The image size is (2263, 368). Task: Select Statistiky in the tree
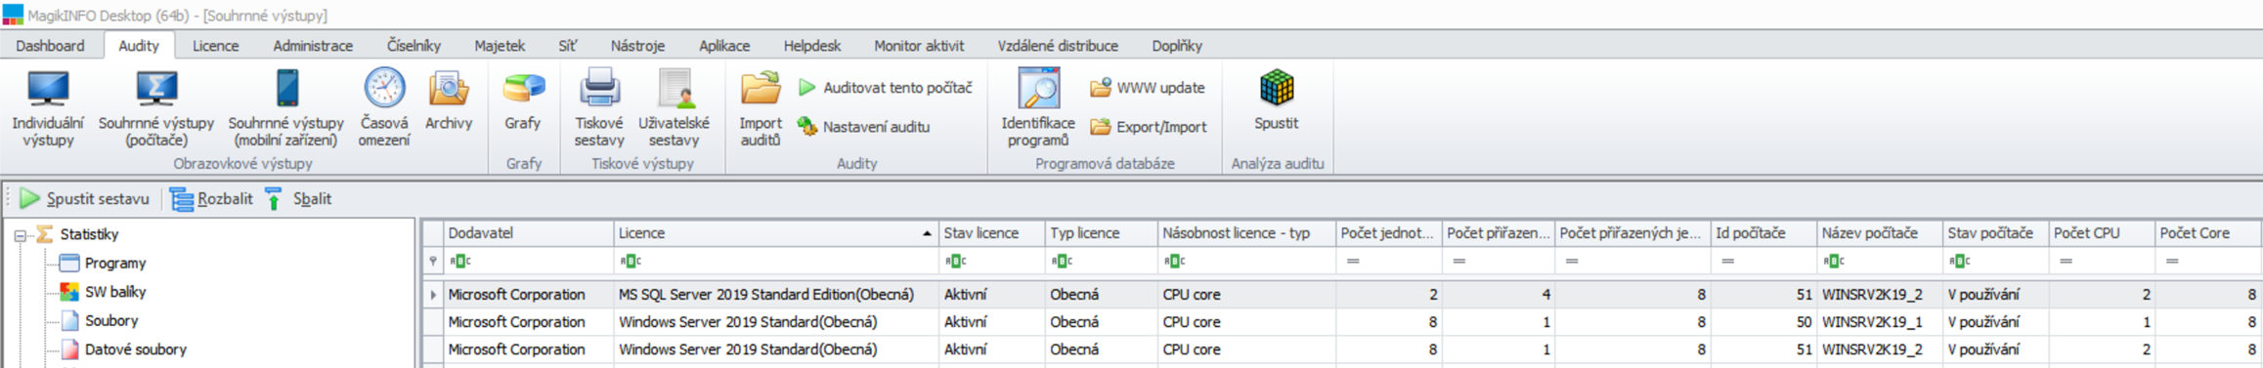(x=89, y=234)
